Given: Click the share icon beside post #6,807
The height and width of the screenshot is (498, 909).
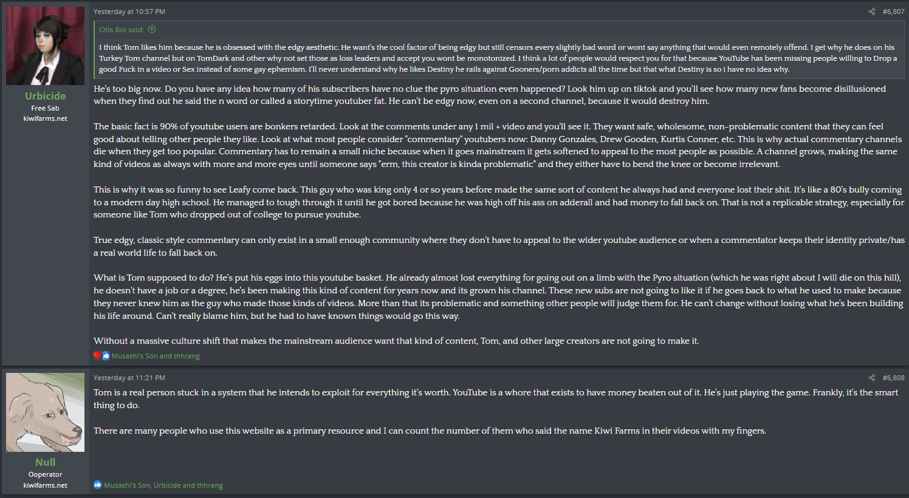Looking at the screenshot, I should (871, 12).
